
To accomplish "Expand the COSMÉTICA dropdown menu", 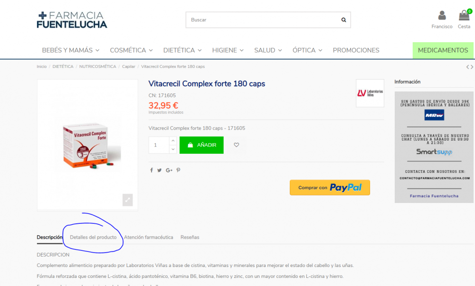I will 131,50.
